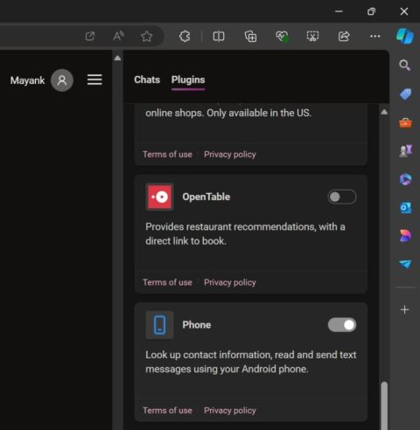Open Privacy policy under shopping plugin

coord(230,155)
